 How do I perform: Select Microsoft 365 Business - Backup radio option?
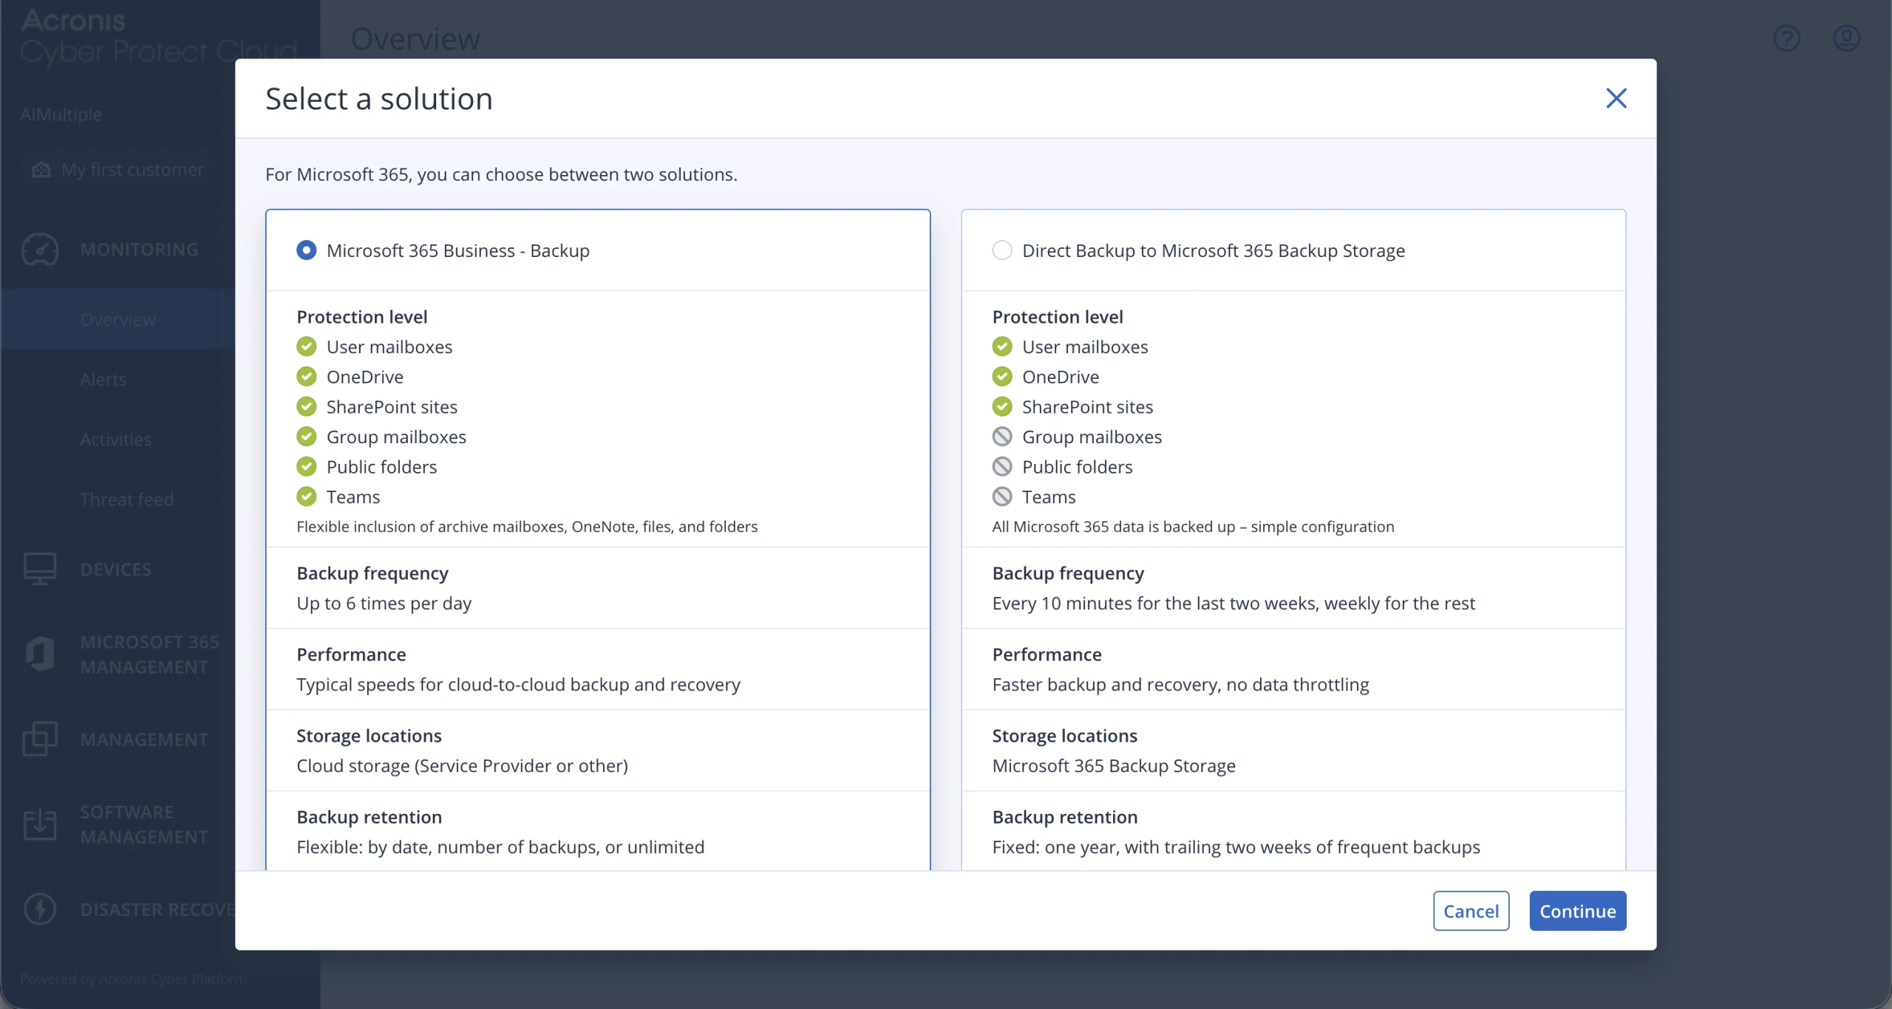click(306, 250)
